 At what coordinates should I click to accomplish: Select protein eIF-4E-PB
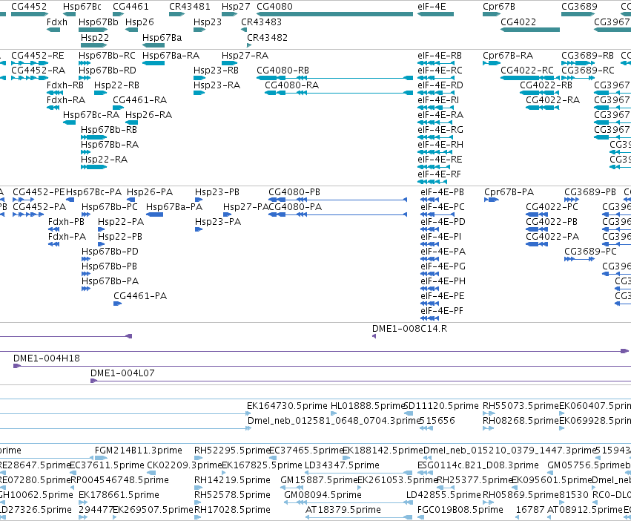(442, 191)
